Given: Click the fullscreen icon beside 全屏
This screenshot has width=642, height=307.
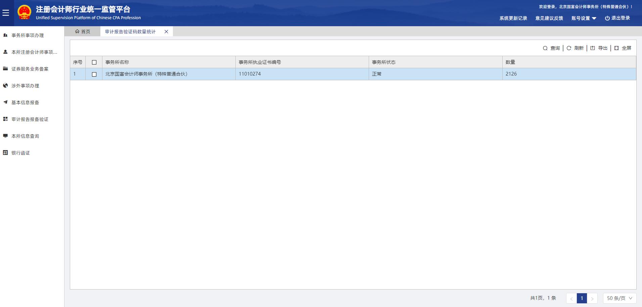Looking at the screenshot, I should click(x=616, y=48).
